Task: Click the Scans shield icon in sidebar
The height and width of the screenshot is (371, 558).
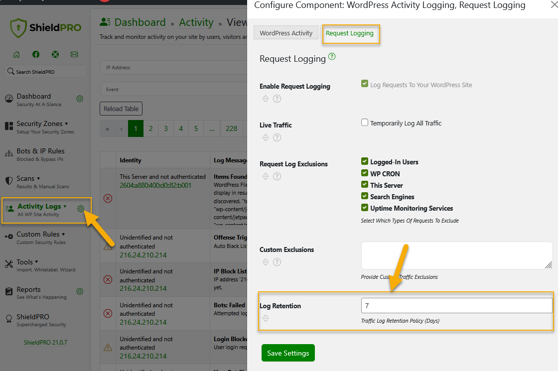Action: click(9, 181)
